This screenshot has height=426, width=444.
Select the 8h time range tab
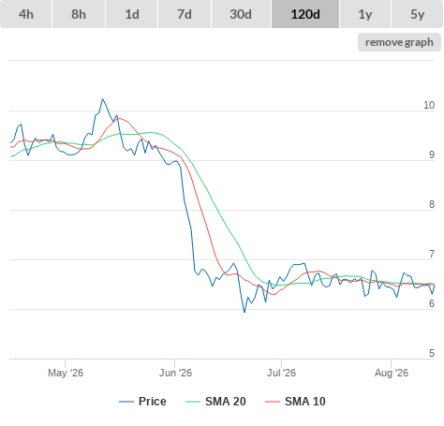pos(79,14)
